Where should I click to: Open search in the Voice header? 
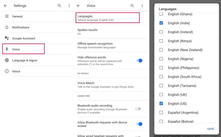[132, 6]
